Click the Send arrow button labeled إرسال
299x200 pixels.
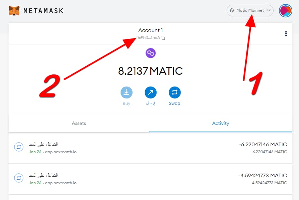coord(150,92)
